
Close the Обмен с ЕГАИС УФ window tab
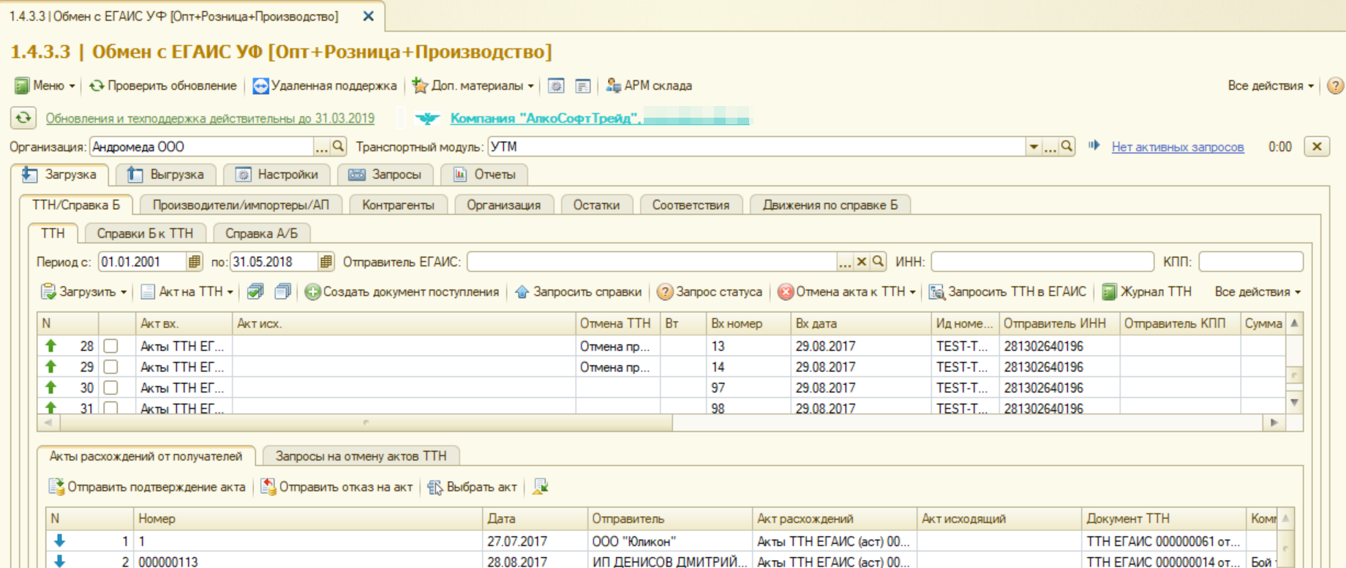(x=369, y=16)
